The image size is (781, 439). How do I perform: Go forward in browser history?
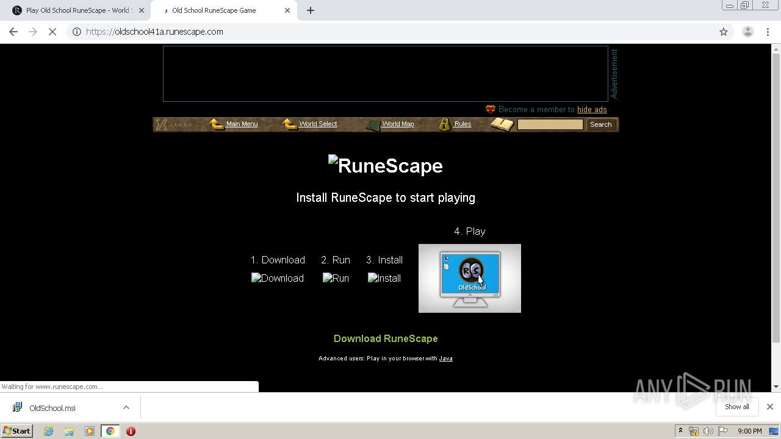click(33, 32)
